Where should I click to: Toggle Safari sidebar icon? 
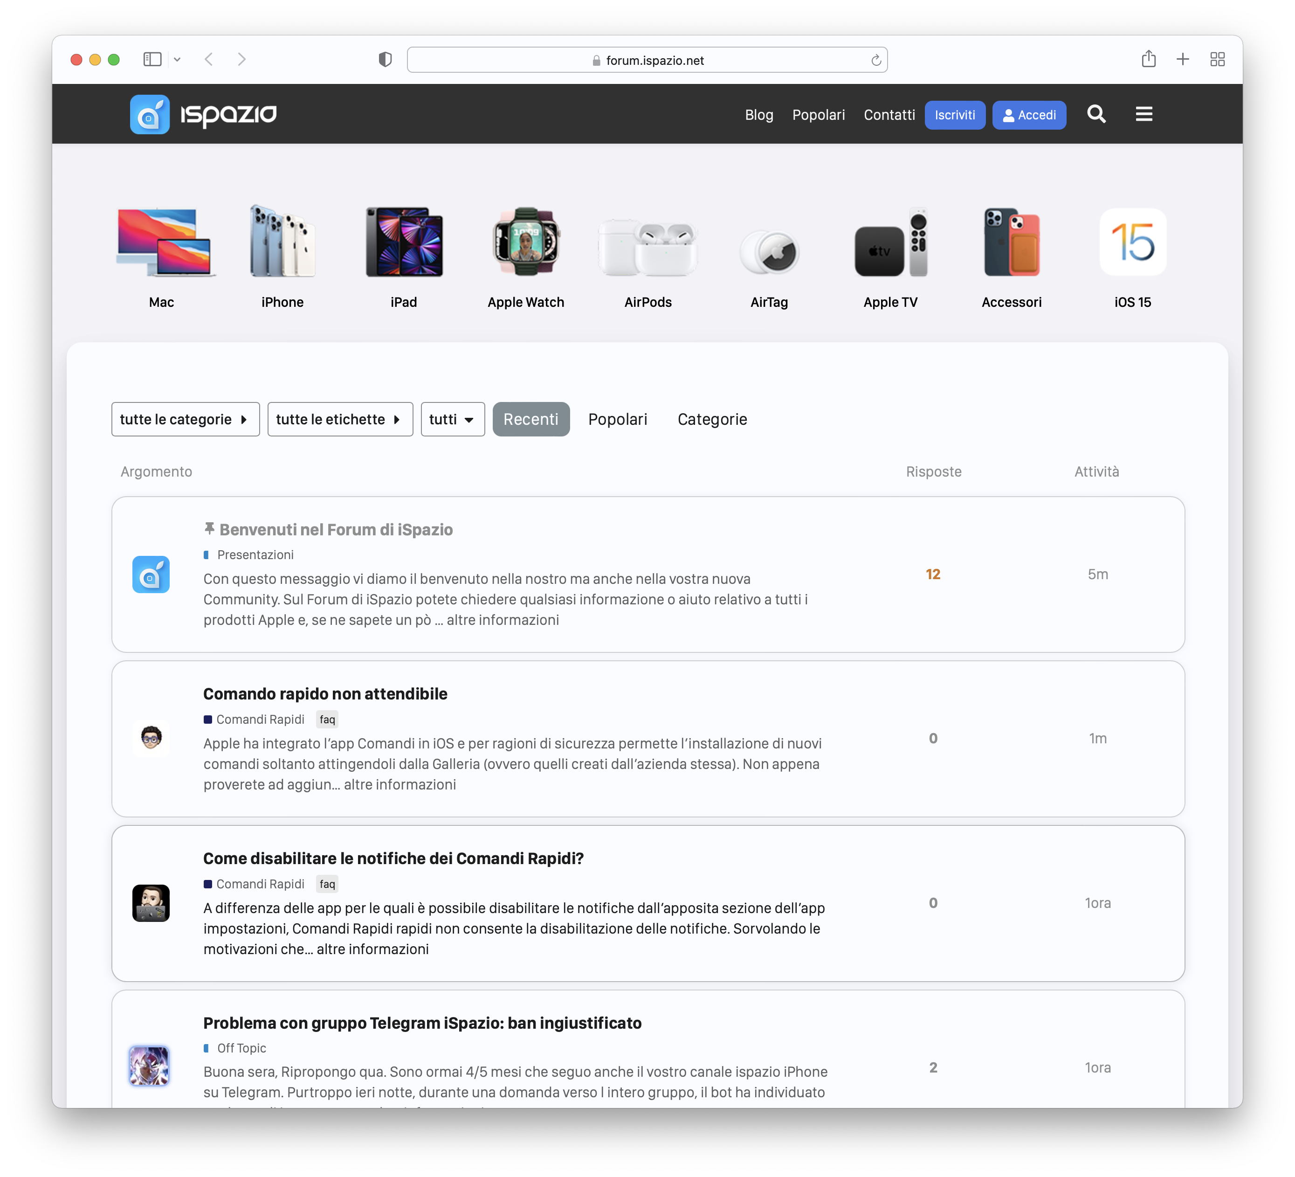pos(152,60)
